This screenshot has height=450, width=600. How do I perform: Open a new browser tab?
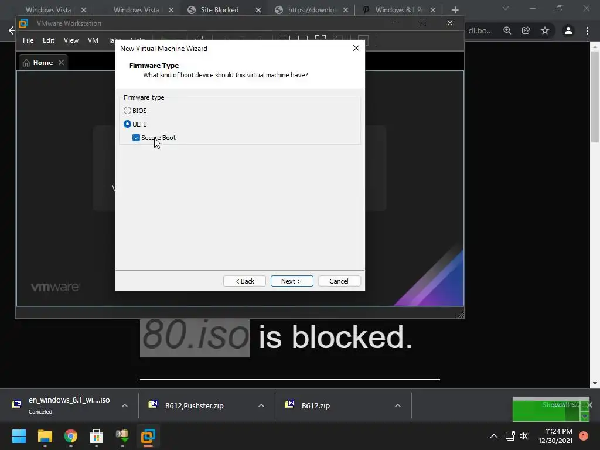(x=455, y=10)
